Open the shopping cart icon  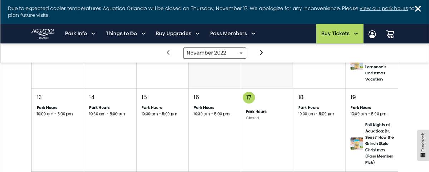[x=390, y=34]
